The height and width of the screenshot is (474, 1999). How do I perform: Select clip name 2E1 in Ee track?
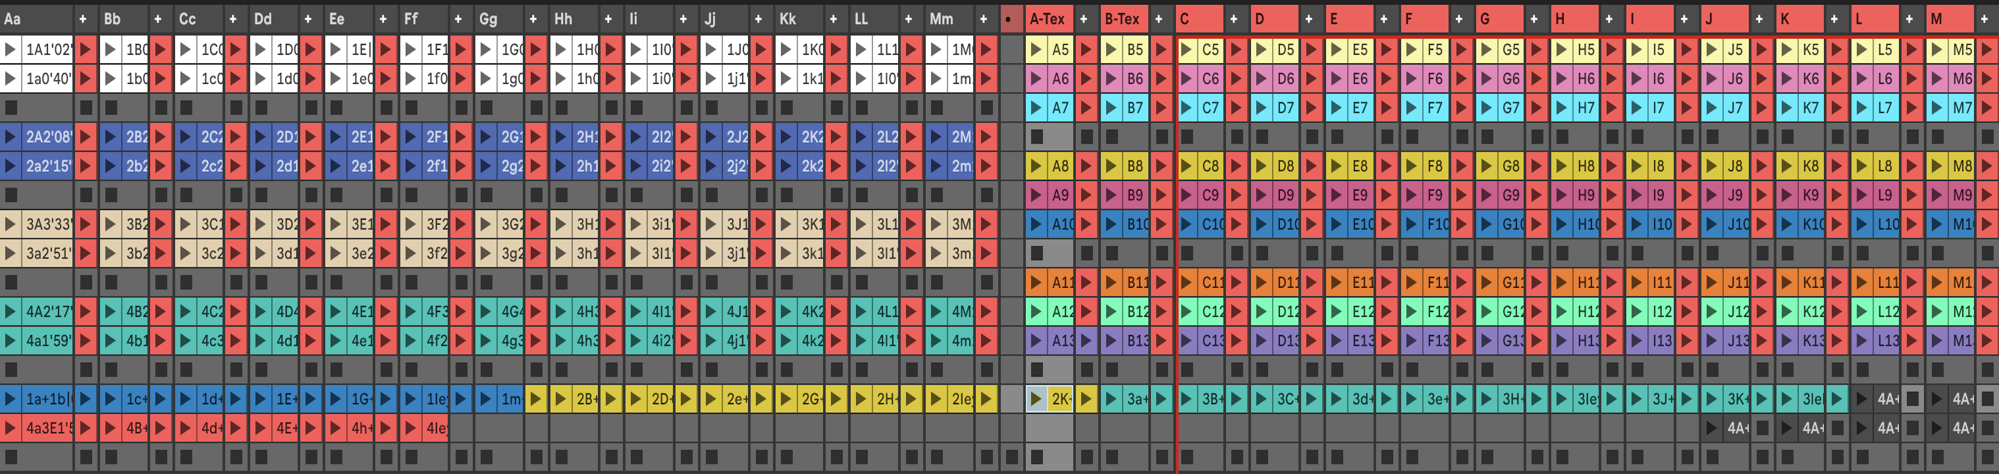click(361, 138)
